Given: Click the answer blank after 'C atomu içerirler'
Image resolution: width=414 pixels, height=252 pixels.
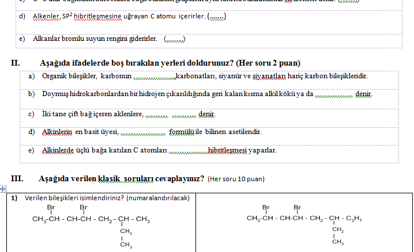Looking at the screenshot, I should pyautogui.click(x=216, y=17).
